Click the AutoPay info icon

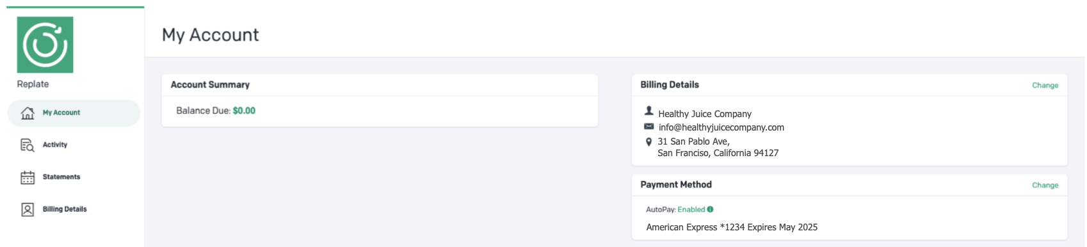click(710, 209)
